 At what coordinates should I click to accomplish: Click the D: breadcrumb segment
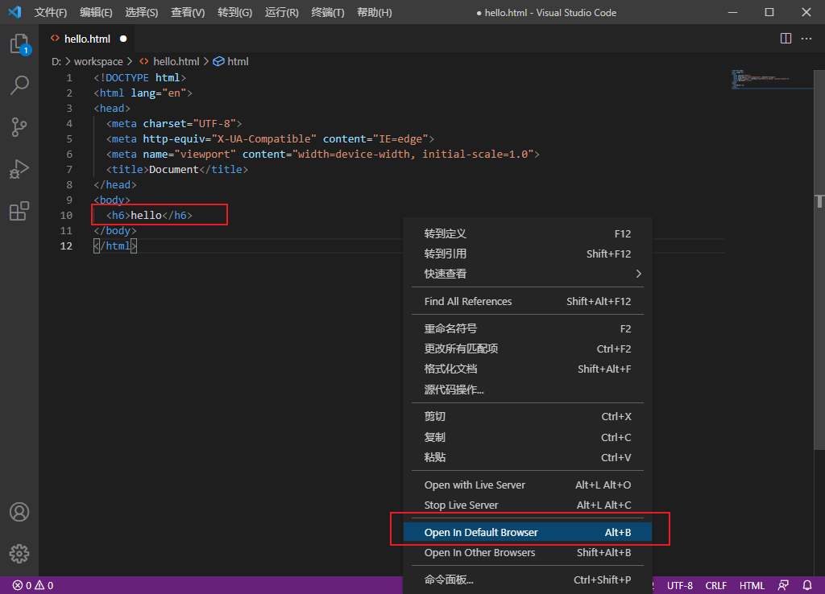pyautogui.click(x=56, y=61)
